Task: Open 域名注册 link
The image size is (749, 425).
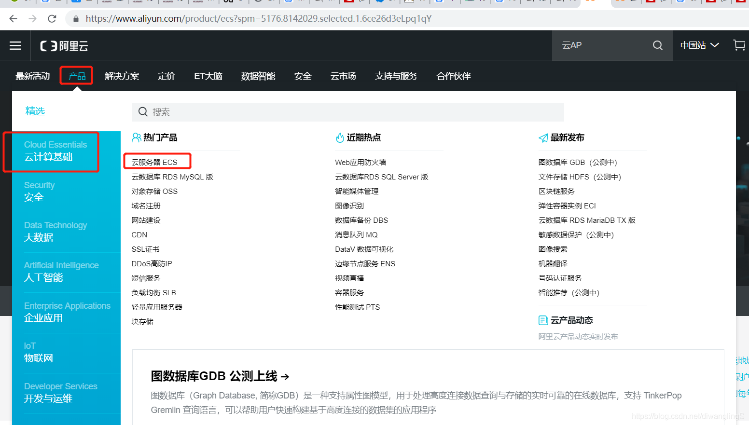Action: [146, 206]
